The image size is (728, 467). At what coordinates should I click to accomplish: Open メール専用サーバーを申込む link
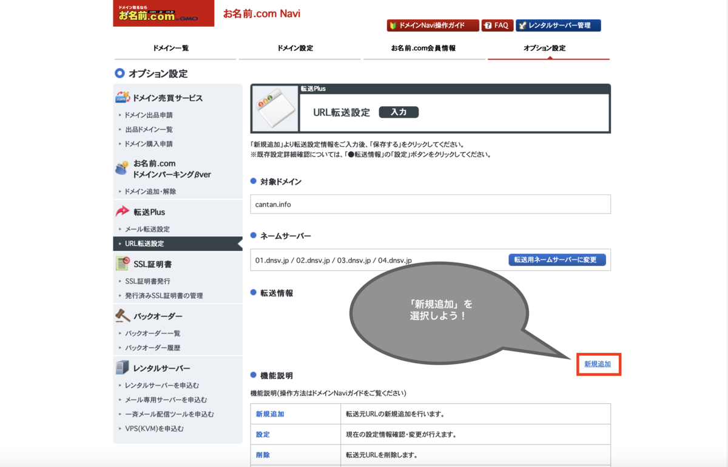tap(166, 400)
